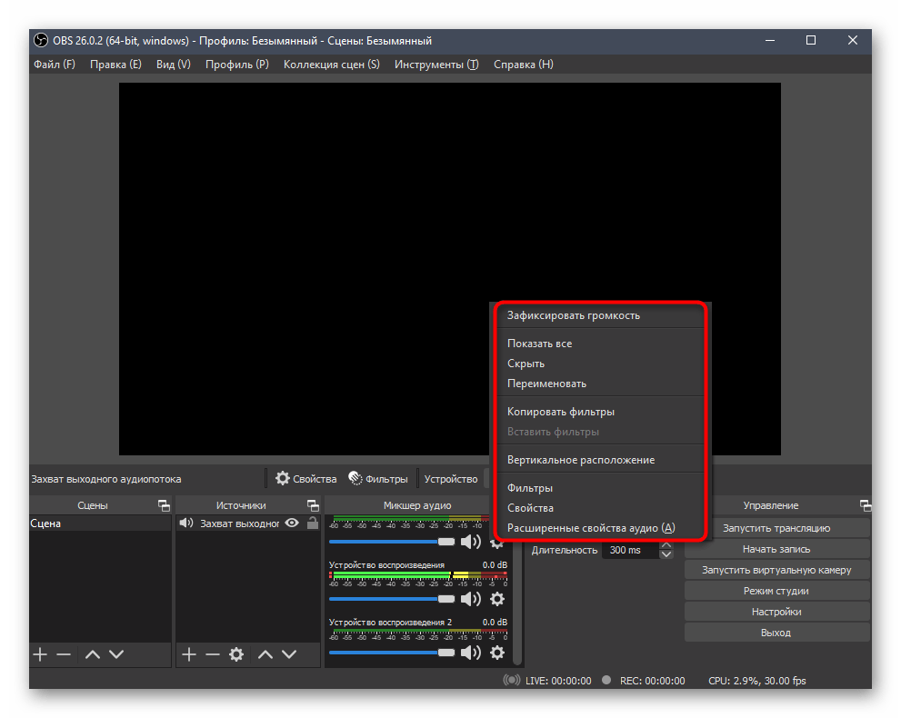Viewport: 901px width, 718px height.
Task: Increase Длительность value with the up arrow
Action: coord(666,545)
